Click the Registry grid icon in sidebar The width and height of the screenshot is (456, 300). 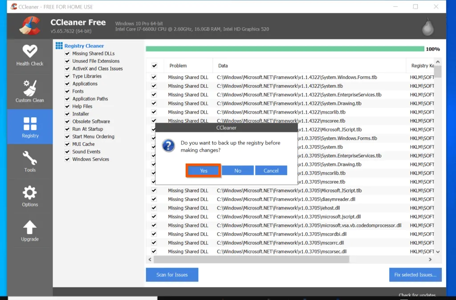coord(30,123)
